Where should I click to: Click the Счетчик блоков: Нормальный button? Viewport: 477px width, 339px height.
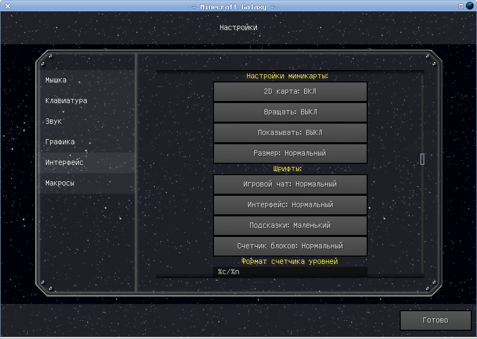tap(290, 246)
